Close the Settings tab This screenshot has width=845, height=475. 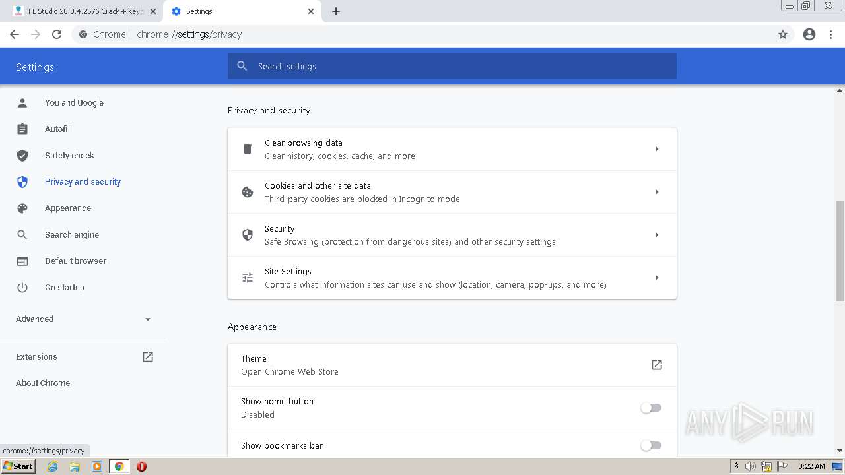(311, 11)
